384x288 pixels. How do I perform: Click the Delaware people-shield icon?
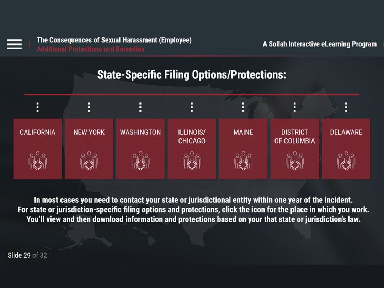346,160
